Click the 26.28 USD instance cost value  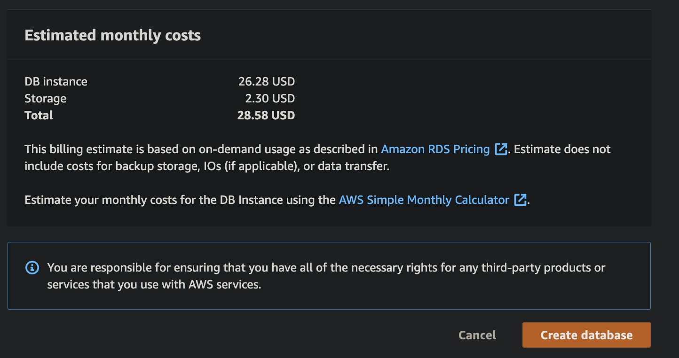coord(267,82)
